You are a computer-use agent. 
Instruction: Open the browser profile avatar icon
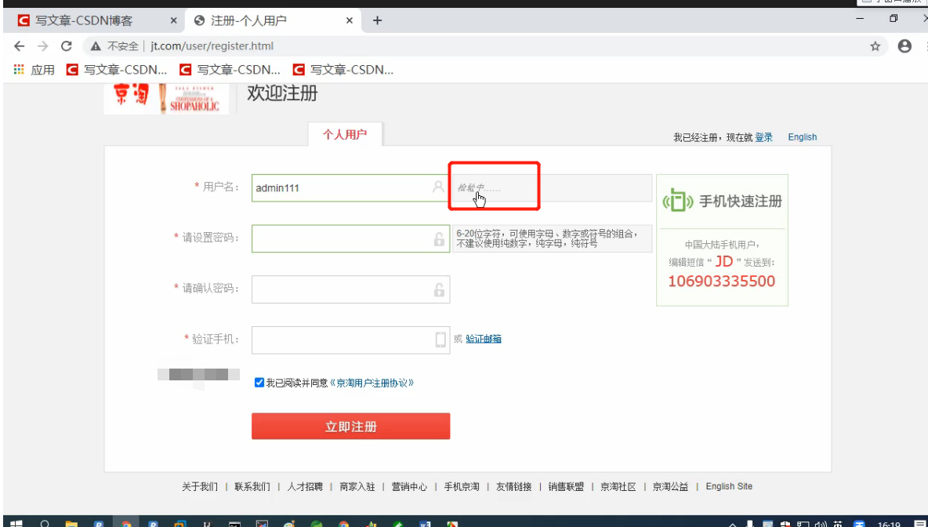pos(904,46)
